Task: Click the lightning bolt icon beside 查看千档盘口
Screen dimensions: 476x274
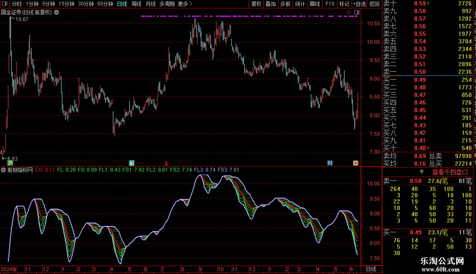Action: point(422,172)
